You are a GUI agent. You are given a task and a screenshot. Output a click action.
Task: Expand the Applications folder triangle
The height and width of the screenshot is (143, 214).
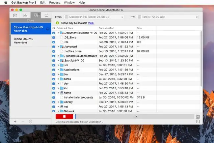(x=58, y=70)
